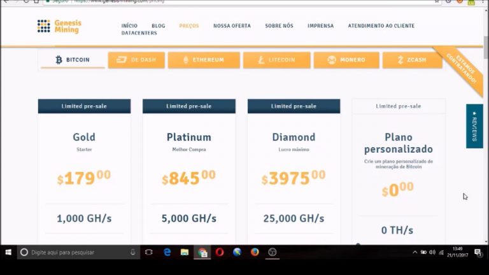Image resolution: width=489 pixels, height=275 pixels.
Task: Click the Ethereum diamond icon
Action: 186,60
